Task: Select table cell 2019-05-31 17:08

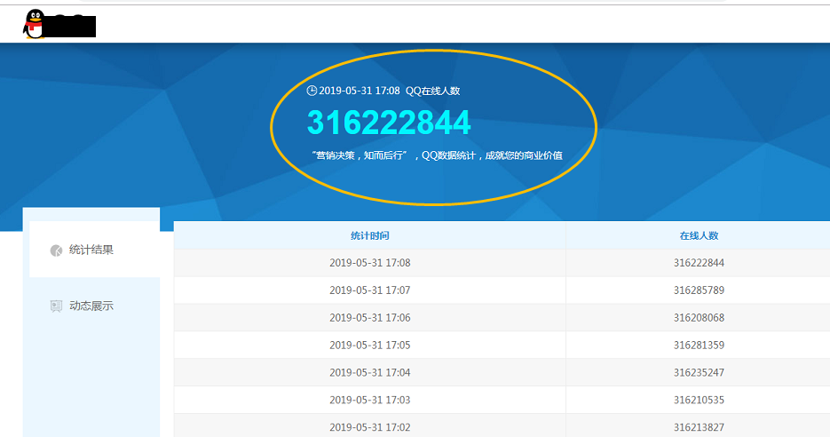Action: [x=370, y=263]
